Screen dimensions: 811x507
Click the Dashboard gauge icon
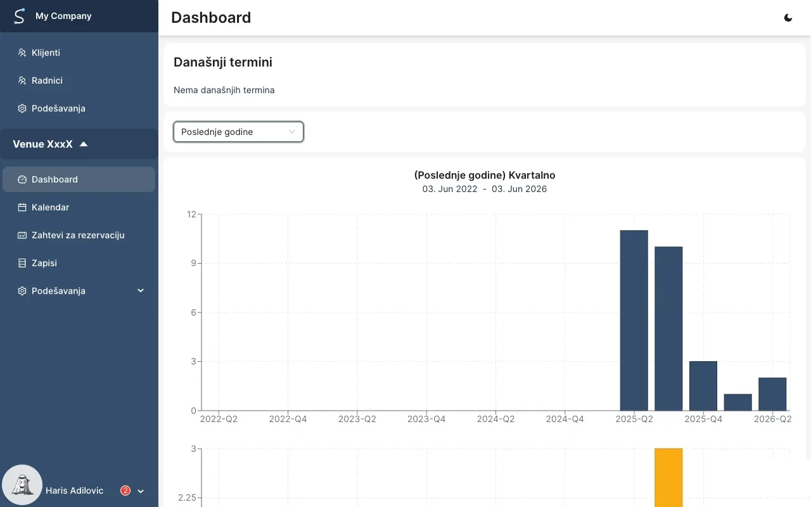pos(22,179)
